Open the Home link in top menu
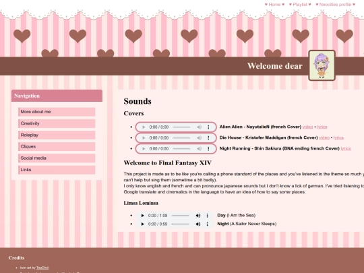The width and height of the screenshot is (364, 273). (x=274, y=5)
